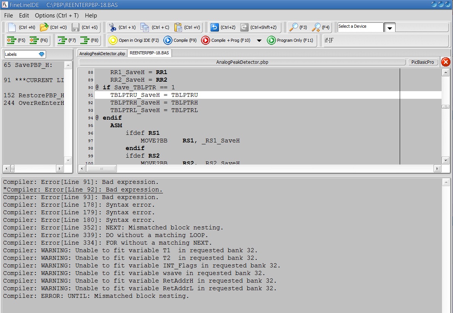Image resolution: width=453 pixels, height=313 pixels.
Task: Click the green Program Only (F11) icon
Action: click(271, 40)
